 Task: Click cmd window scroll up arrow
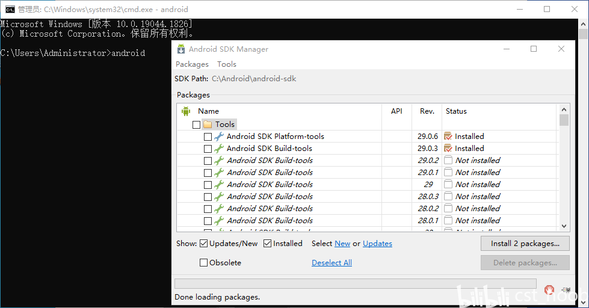583,23
